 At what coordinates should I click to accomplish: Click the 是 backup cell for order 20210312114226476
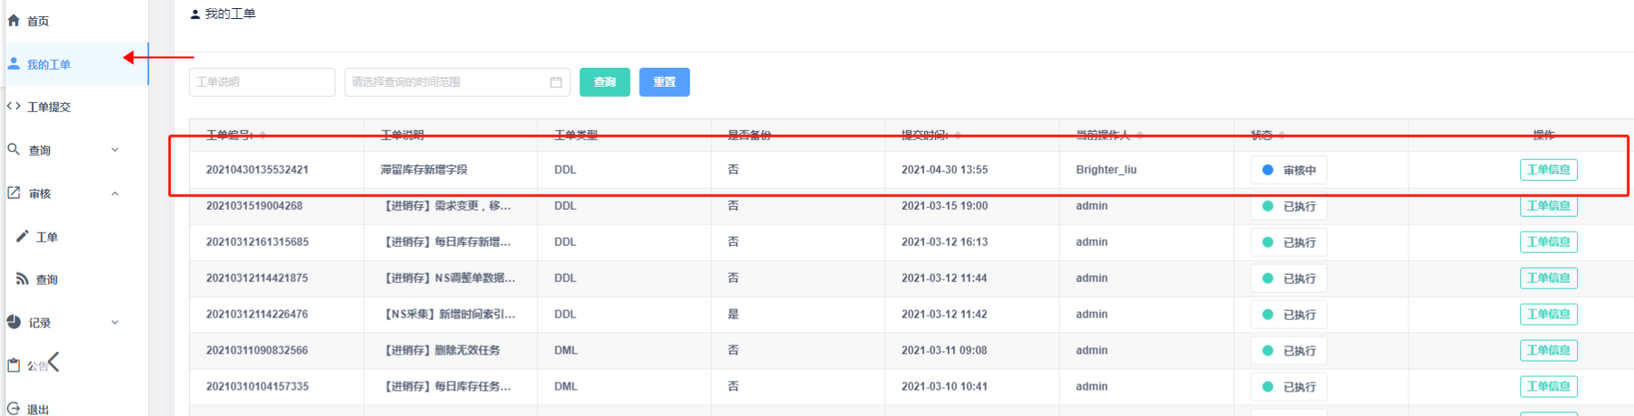click(733, 315)
